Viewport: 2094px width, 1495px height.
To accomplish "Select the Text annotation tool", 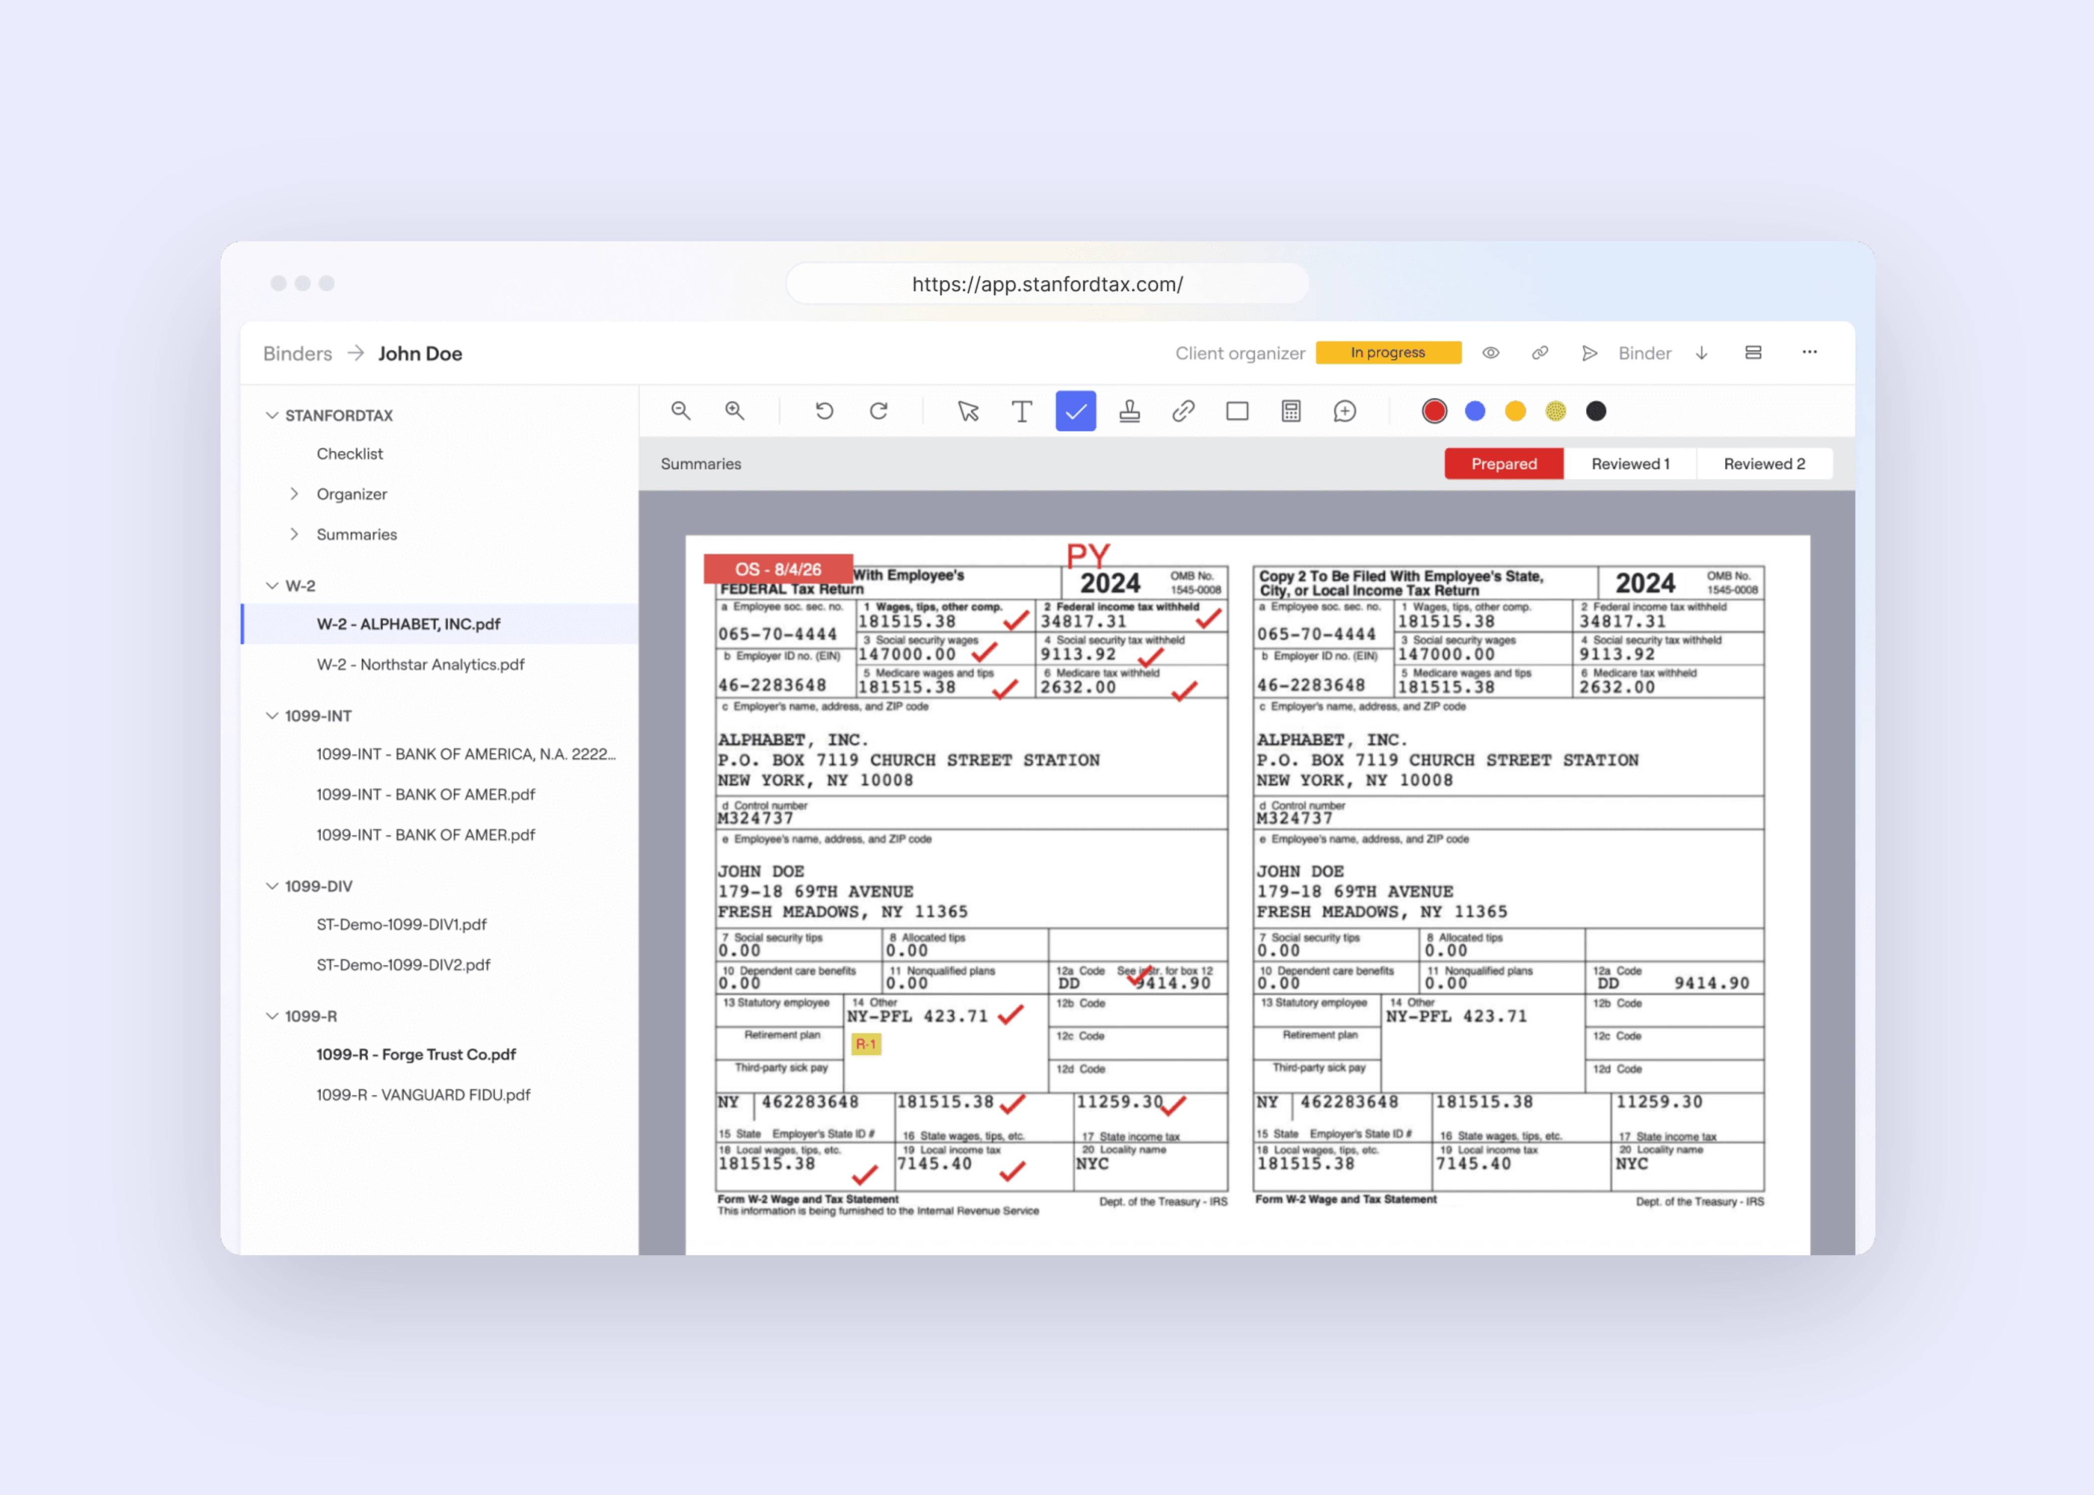I will (x=1022, y=411).
